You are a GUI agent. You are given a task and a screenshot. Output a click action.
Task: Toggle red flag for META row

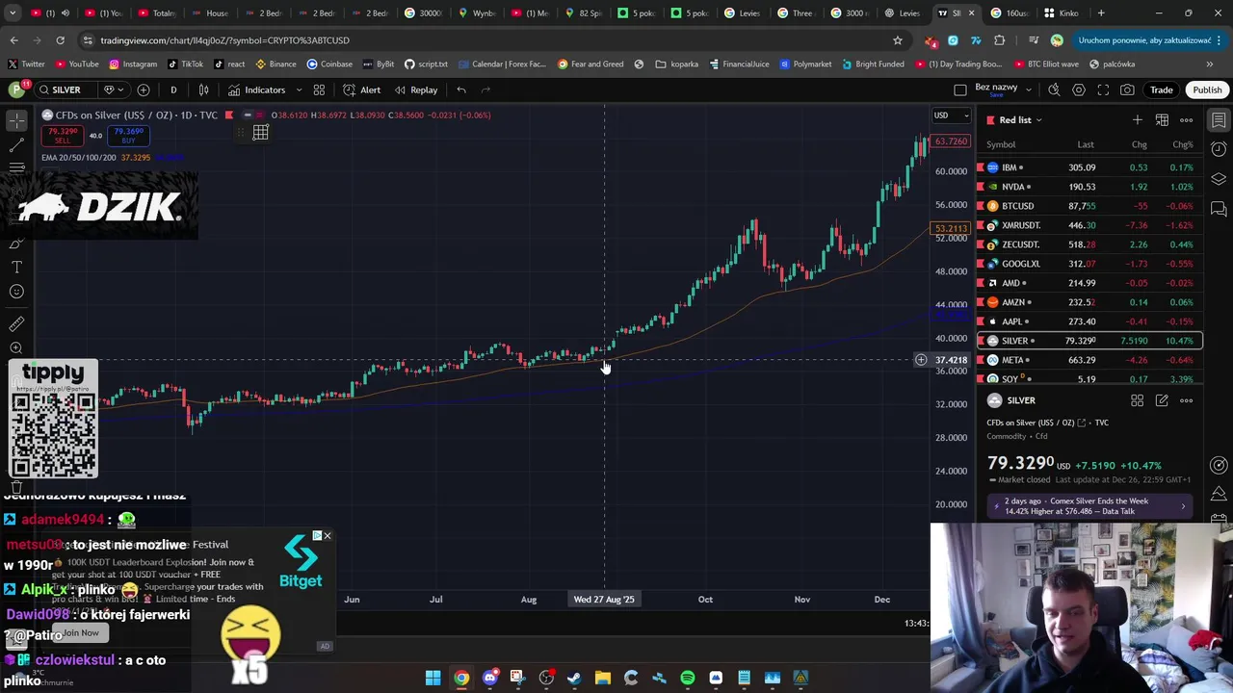click(981, 360)
